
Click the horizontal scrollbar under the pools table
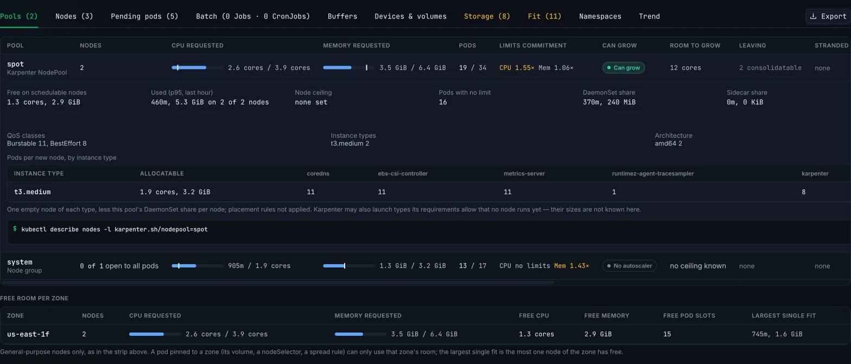(277, 283)
